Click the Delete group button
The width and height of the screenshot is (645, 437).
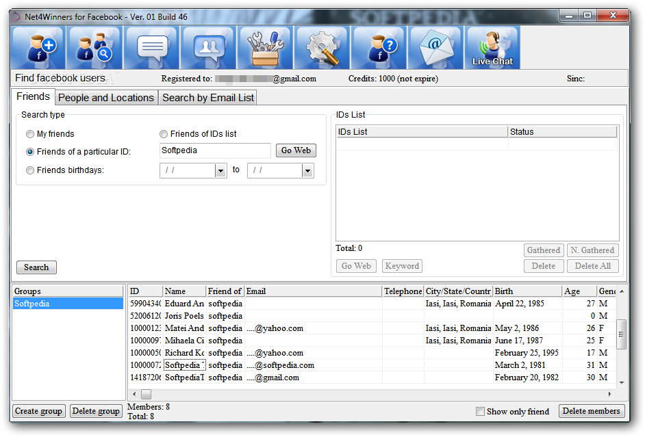tap(96, 411)
